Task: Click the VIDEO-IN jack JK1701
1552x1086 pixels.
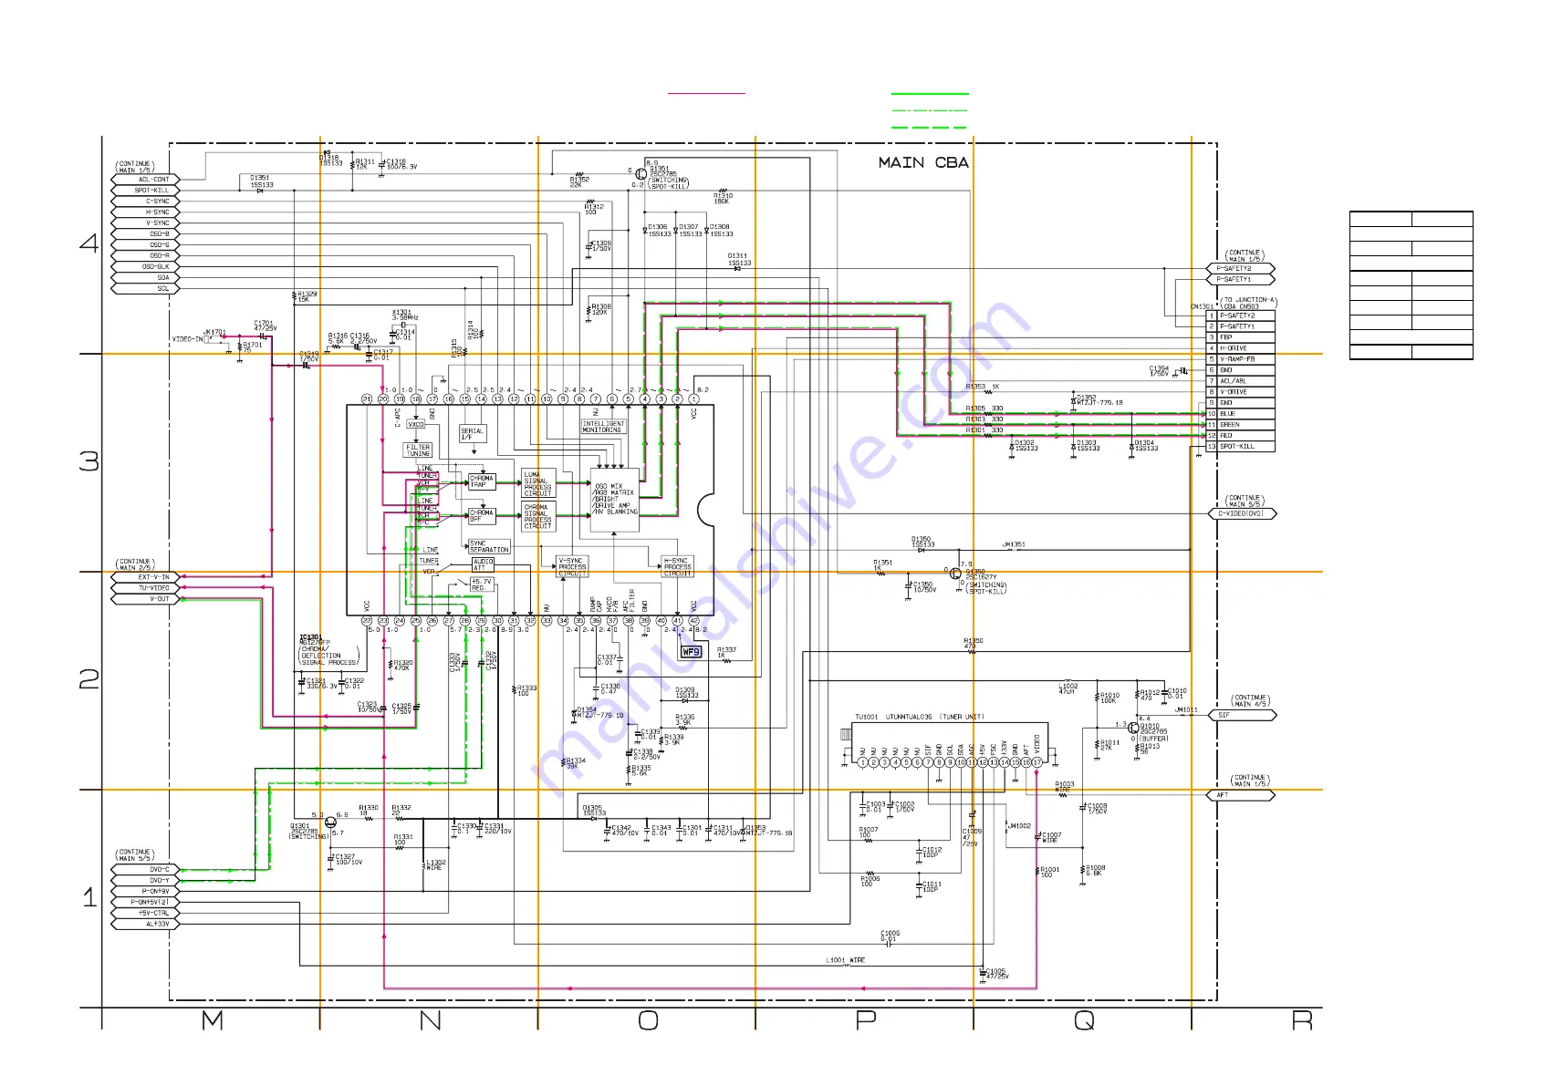Action: pos(212,339)
